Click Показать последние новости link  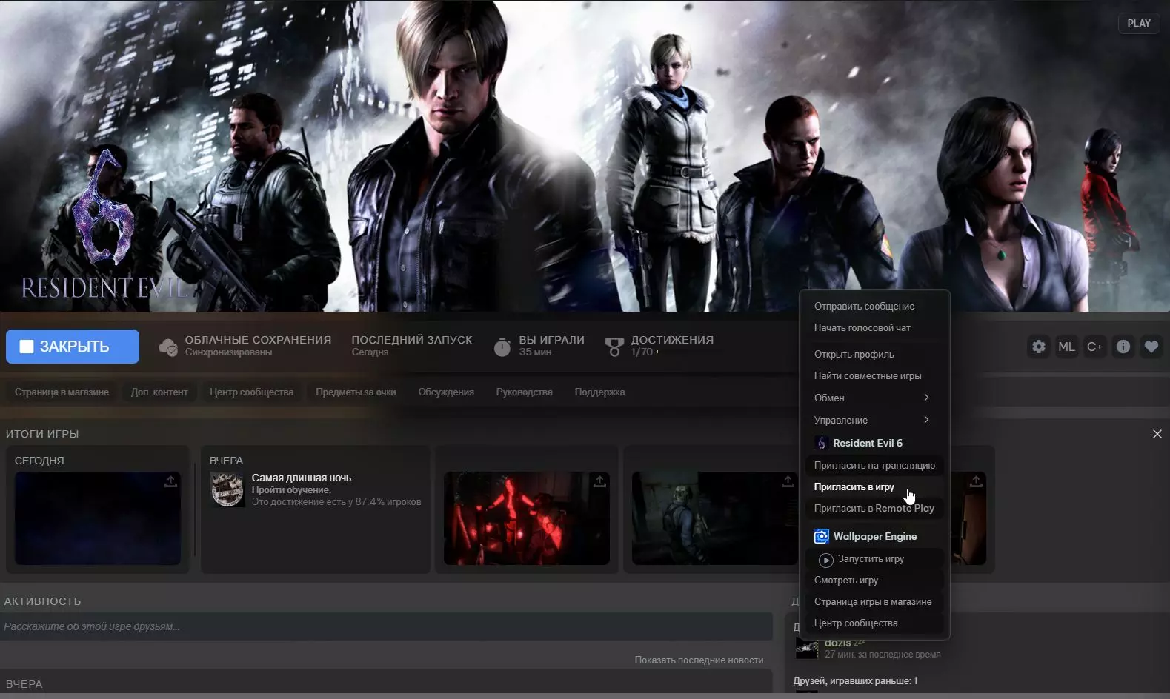point(699,660)
